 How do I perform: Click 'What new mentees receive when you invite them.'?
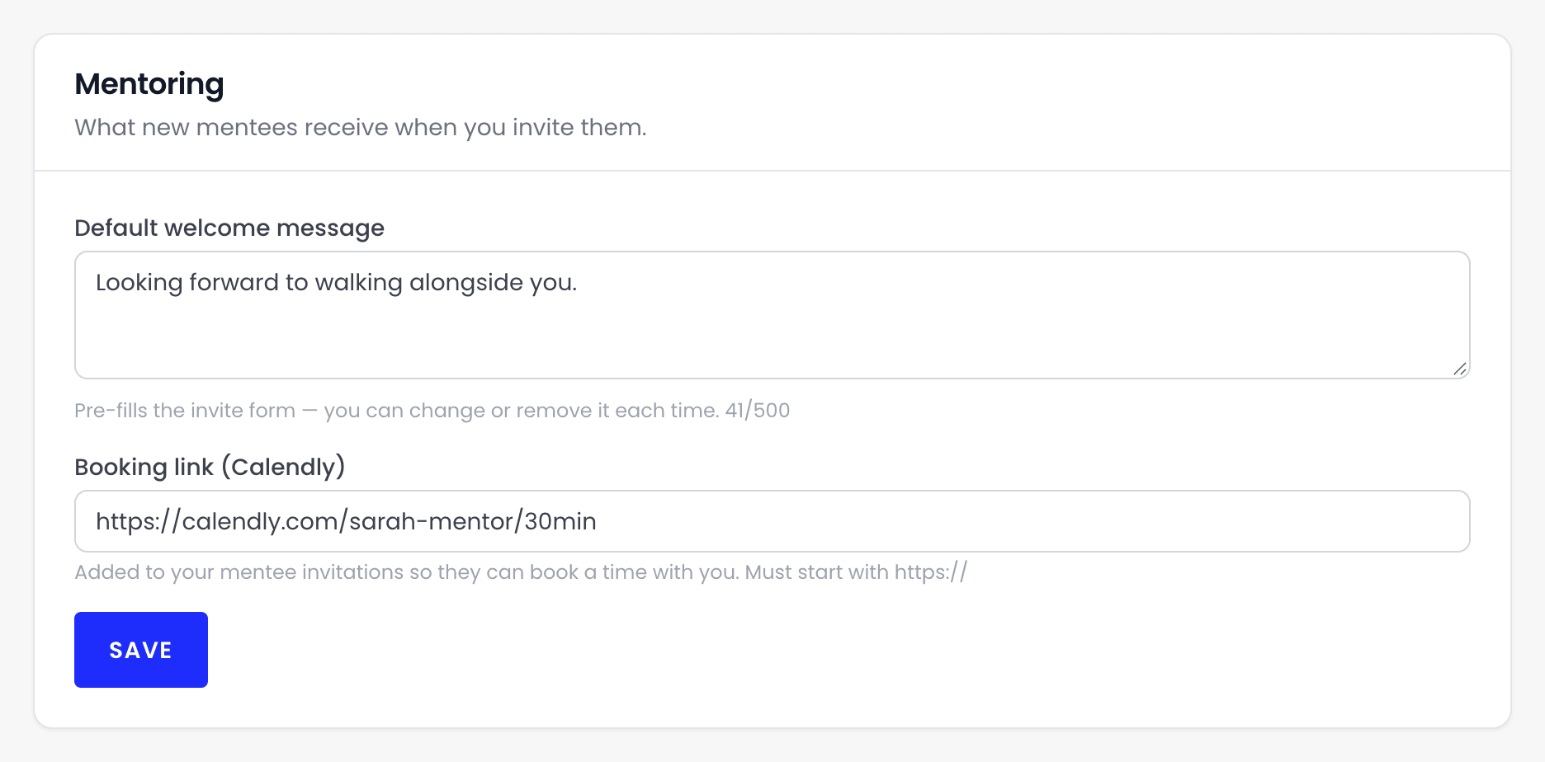[x=361, y=128]
